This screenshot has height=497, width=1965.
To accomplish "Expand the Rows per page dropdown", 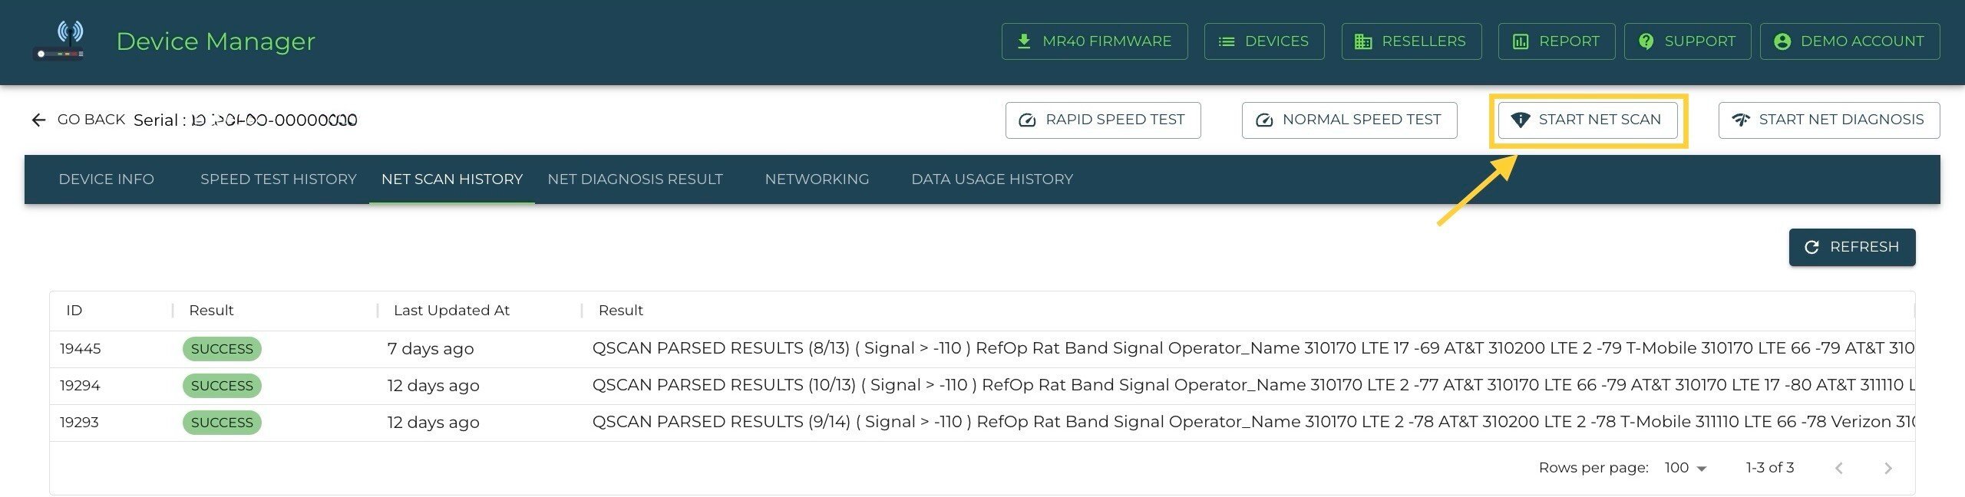I will [1685, 468].
